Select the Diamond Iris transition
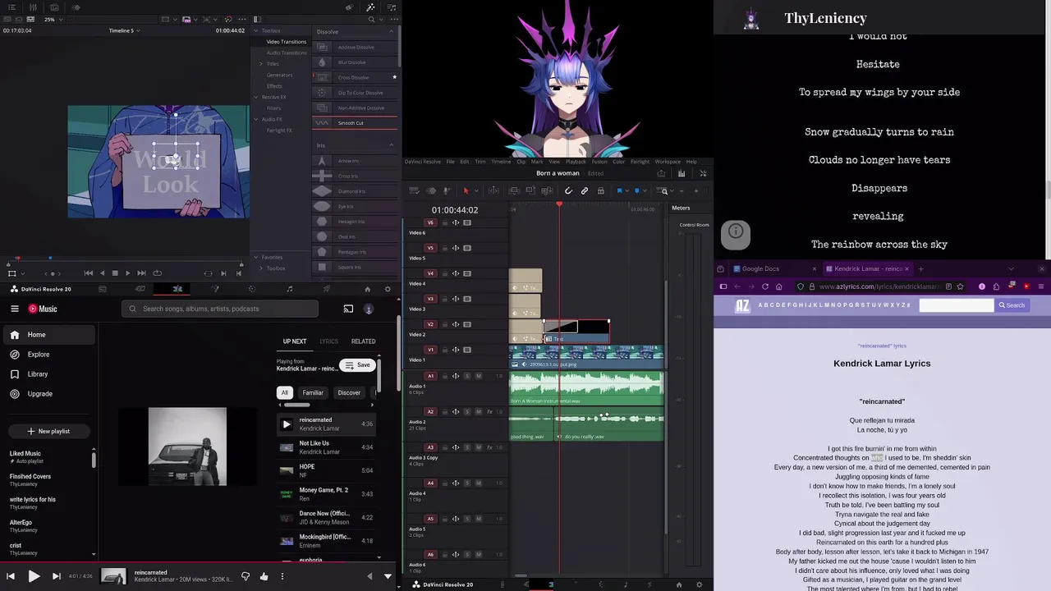 (x=353, y=191)
